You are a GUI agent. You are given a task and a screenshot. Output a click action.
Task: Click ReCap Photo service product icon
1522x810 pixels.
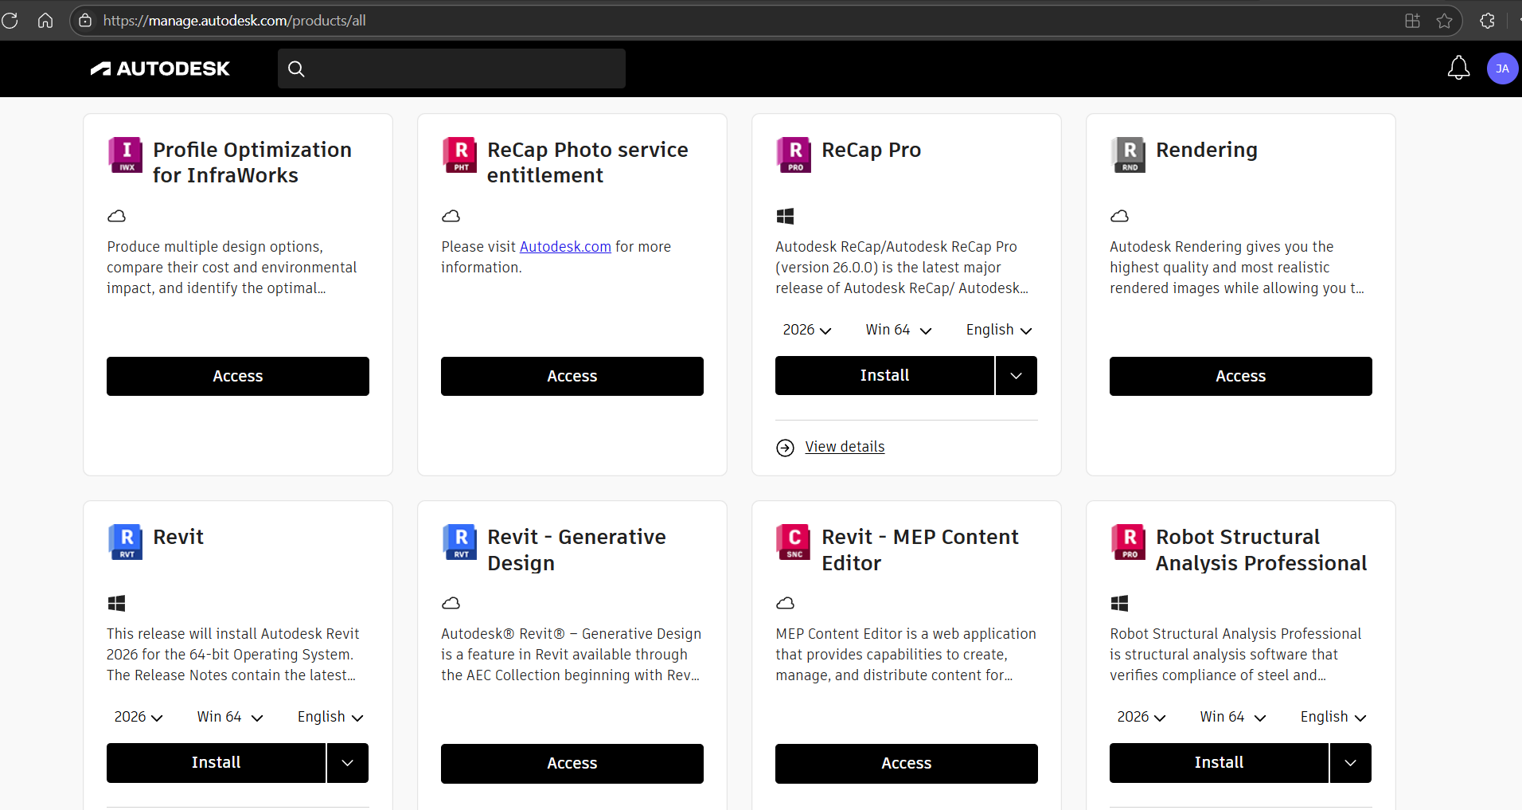point(460,155)
